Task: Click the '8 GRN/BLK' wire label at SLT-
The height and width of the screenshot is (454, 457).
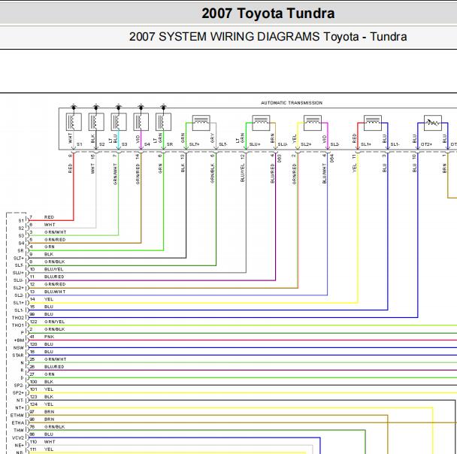Action: [x=47, y=262]
